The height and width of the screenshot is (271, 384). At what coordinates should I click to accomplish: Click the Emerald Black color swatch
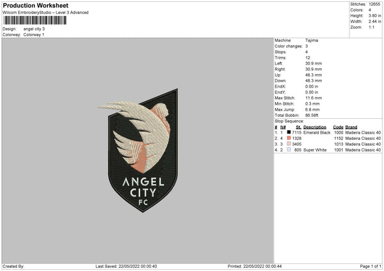289,132
